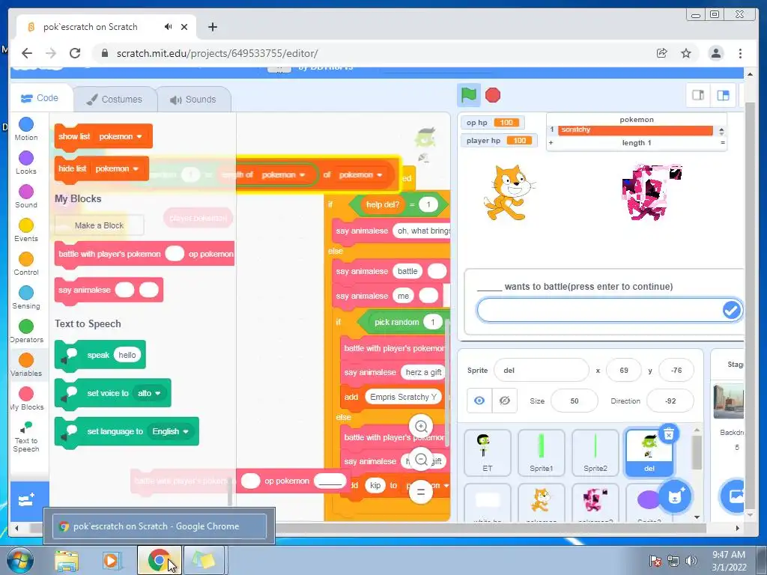Delete the del sprite with trash icon

coord(669,433)
